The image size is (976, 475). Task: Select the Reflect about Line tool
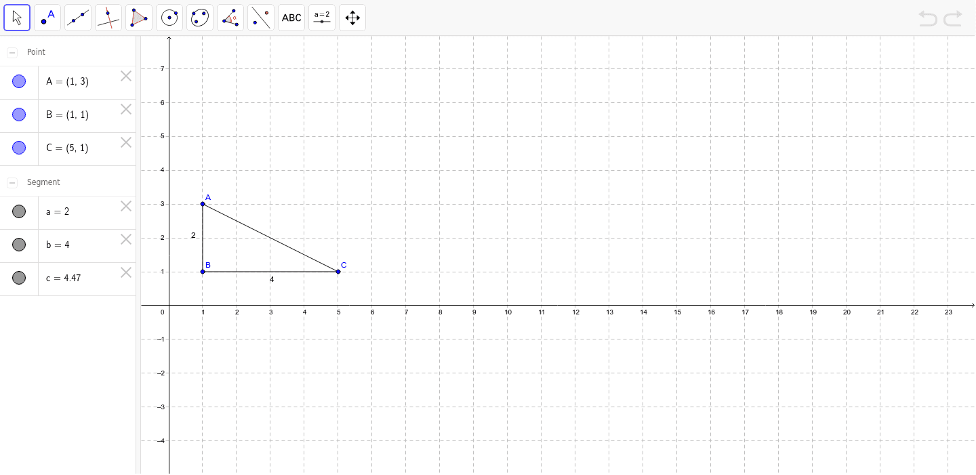pos(260,17)
